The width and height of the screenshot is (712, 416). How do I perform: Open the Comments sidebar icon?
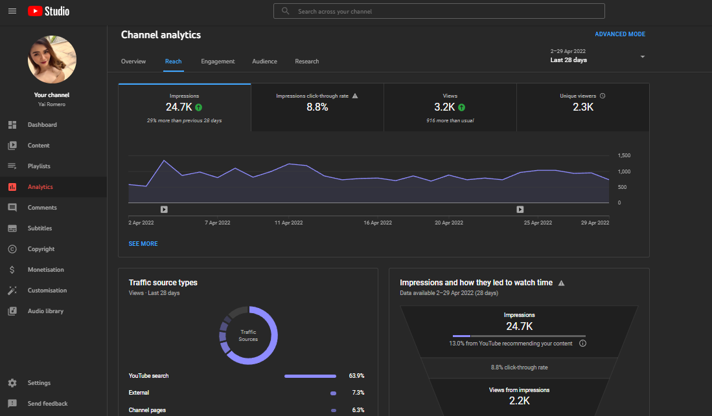pyautogui.click(x=12, y=207)
